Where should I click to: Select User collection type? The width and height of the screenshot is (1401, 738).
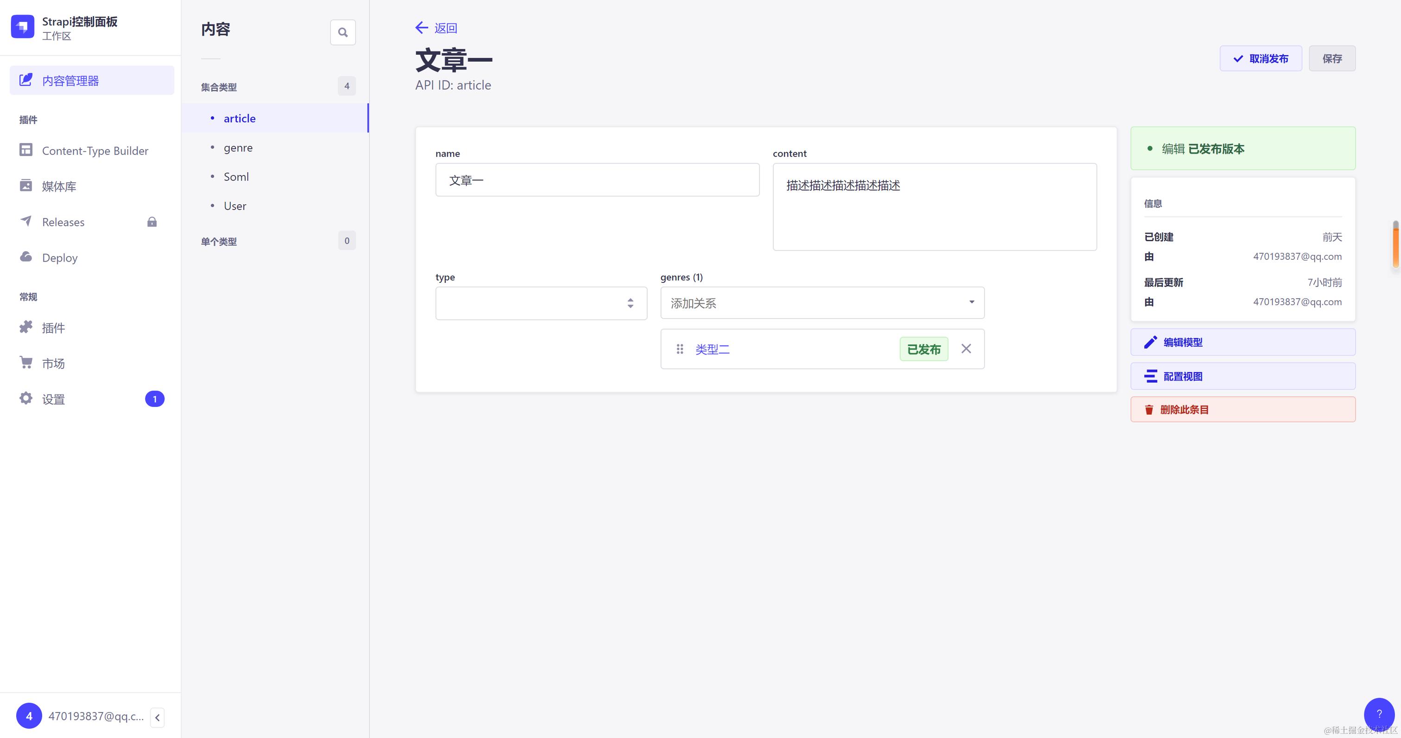tap(234, 206)
